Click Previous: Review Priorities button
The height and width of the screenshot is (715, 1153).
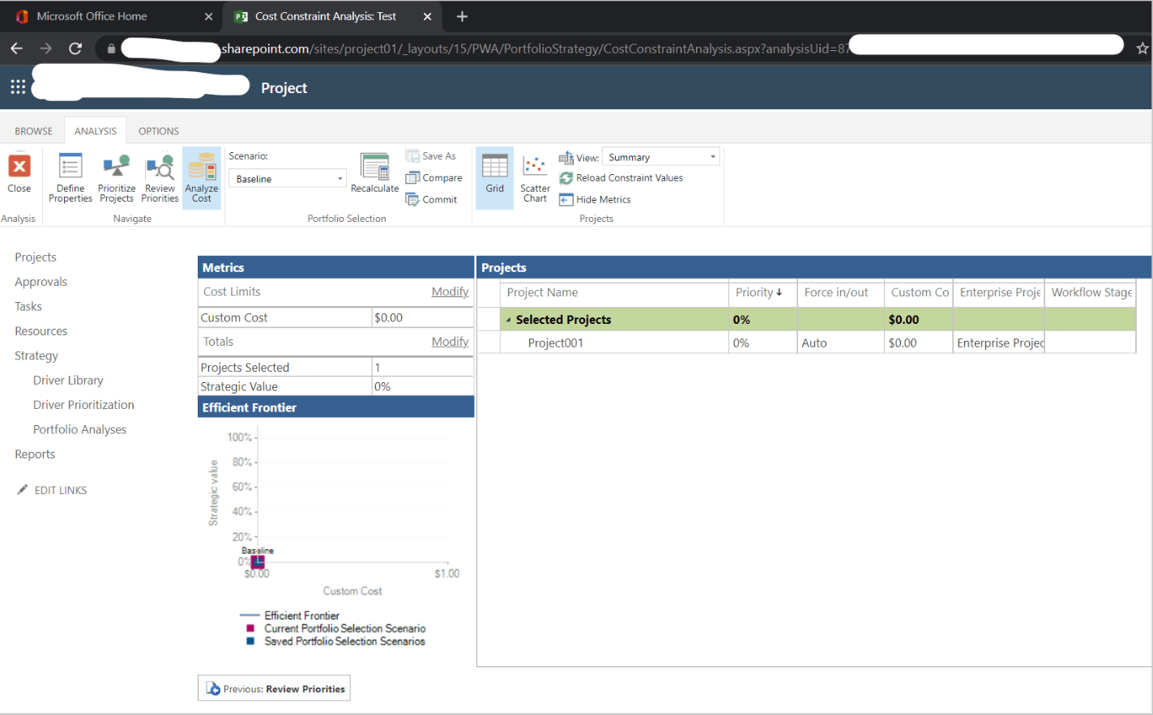click(274, 688)
